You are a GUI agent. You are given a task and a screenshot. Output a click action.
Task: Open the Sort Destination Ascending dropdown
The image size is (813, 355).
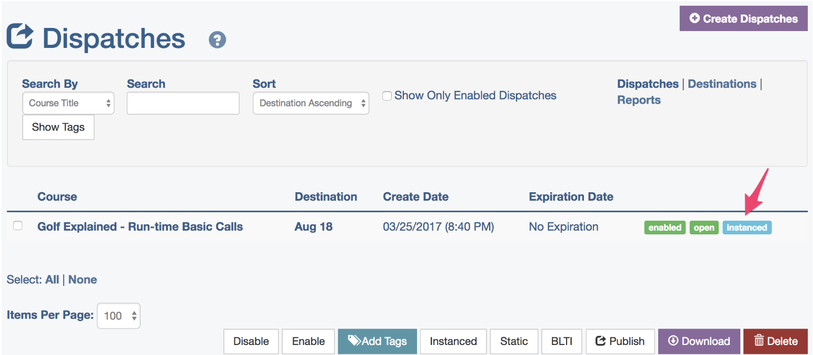311,103
